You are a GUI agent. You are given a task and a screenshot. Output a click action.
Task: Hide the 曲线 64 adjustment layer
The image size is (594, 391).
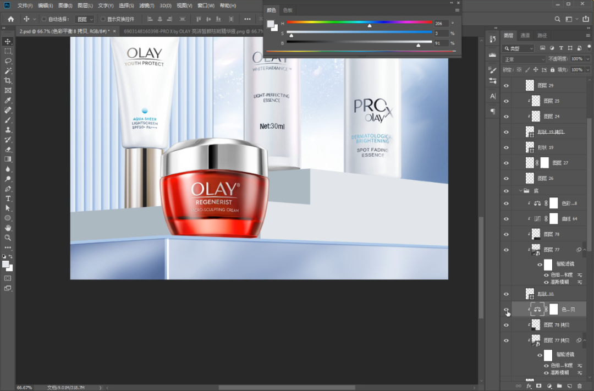pos(506,219)
